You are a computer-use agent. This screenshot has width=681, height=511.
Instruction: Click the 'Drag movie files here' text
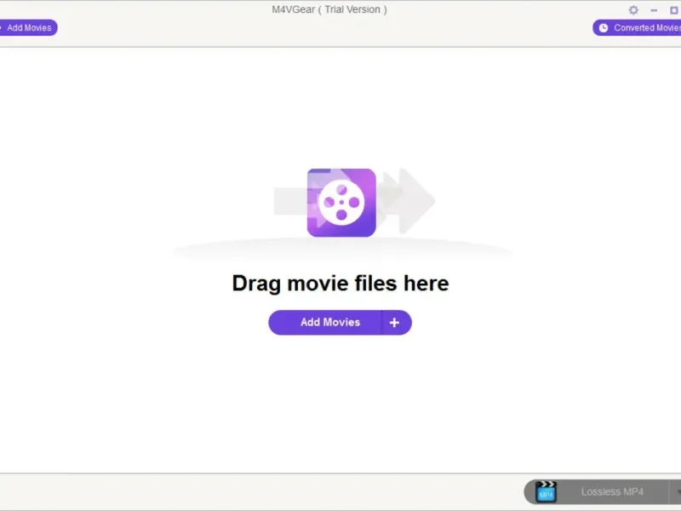pyautogui.click(x=340, y=284)
